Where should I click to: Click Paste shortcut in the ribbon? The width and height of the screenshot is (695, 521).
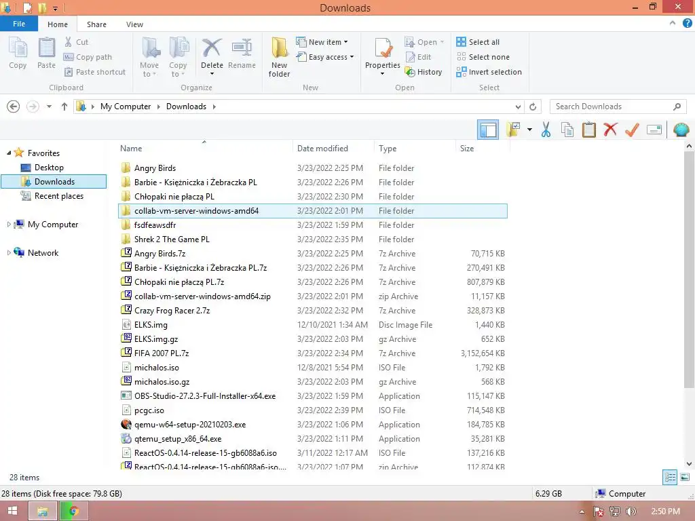[x=95, y=72]
